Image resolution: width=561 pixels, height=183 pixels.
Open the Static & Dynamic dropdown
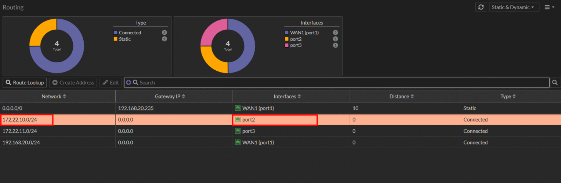[514, 7]
